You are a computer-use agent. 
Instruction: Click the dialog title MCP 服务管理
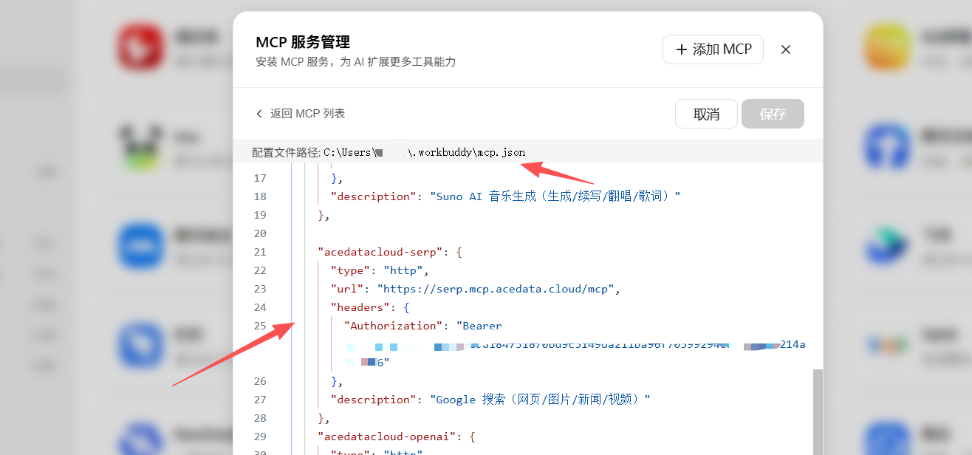303,41
